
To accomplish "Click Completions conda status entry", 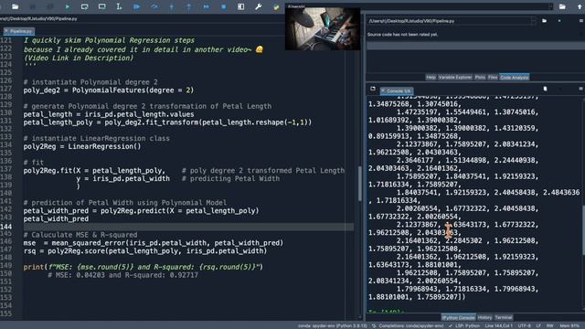I will click(408, 325).
